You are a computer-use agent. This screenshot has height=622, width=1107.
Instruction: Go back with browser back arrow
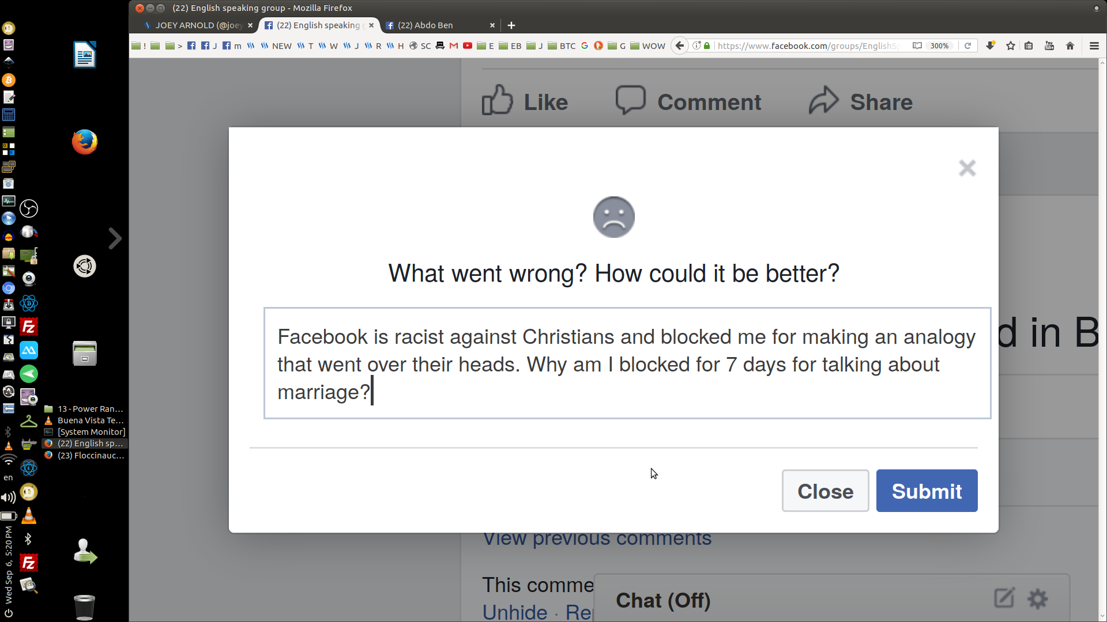[680, 45]
